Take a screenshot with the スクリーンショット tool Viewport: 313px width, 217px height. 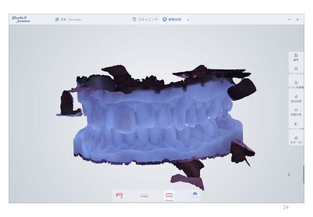click(x=296, y=71)
